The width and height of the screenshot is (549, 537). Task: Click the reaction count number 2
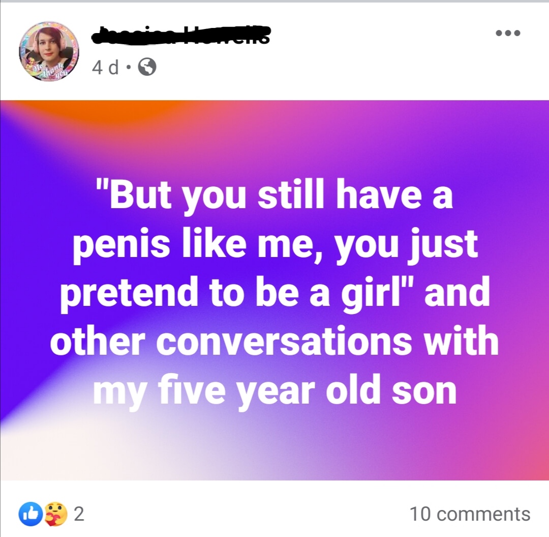[x=79, y=514]
